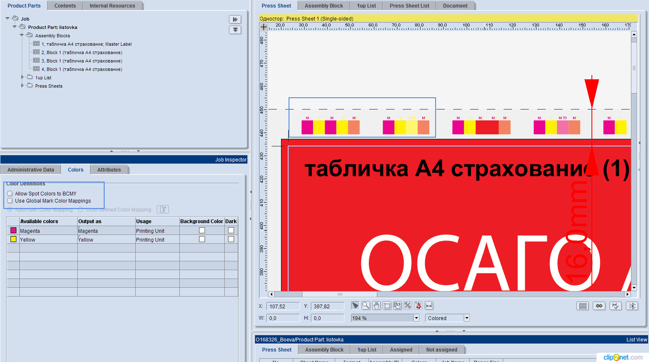Switch to the Administrative Data tab
The width and height of the screenshot is (649, 362).
[31, 170]
